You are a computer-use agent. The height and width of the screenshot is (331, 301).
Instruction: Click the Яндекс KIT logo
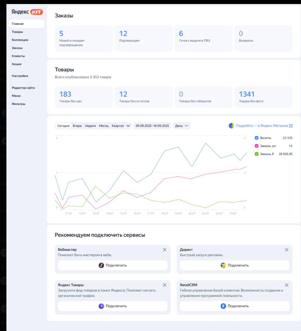tap(27, 12)
